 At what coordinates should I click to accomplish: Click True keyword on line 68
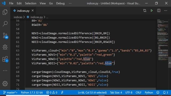pyautogui.click(x=115, y=72)
